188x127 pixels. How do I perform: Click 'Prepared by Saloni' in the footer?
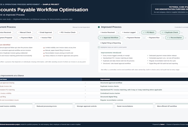[158, 125]
